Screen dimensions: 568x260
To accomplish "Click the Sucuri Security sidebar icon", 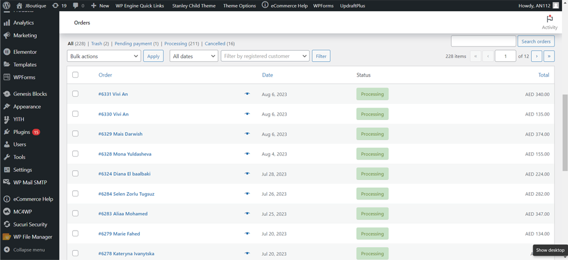I will [7, 224].
